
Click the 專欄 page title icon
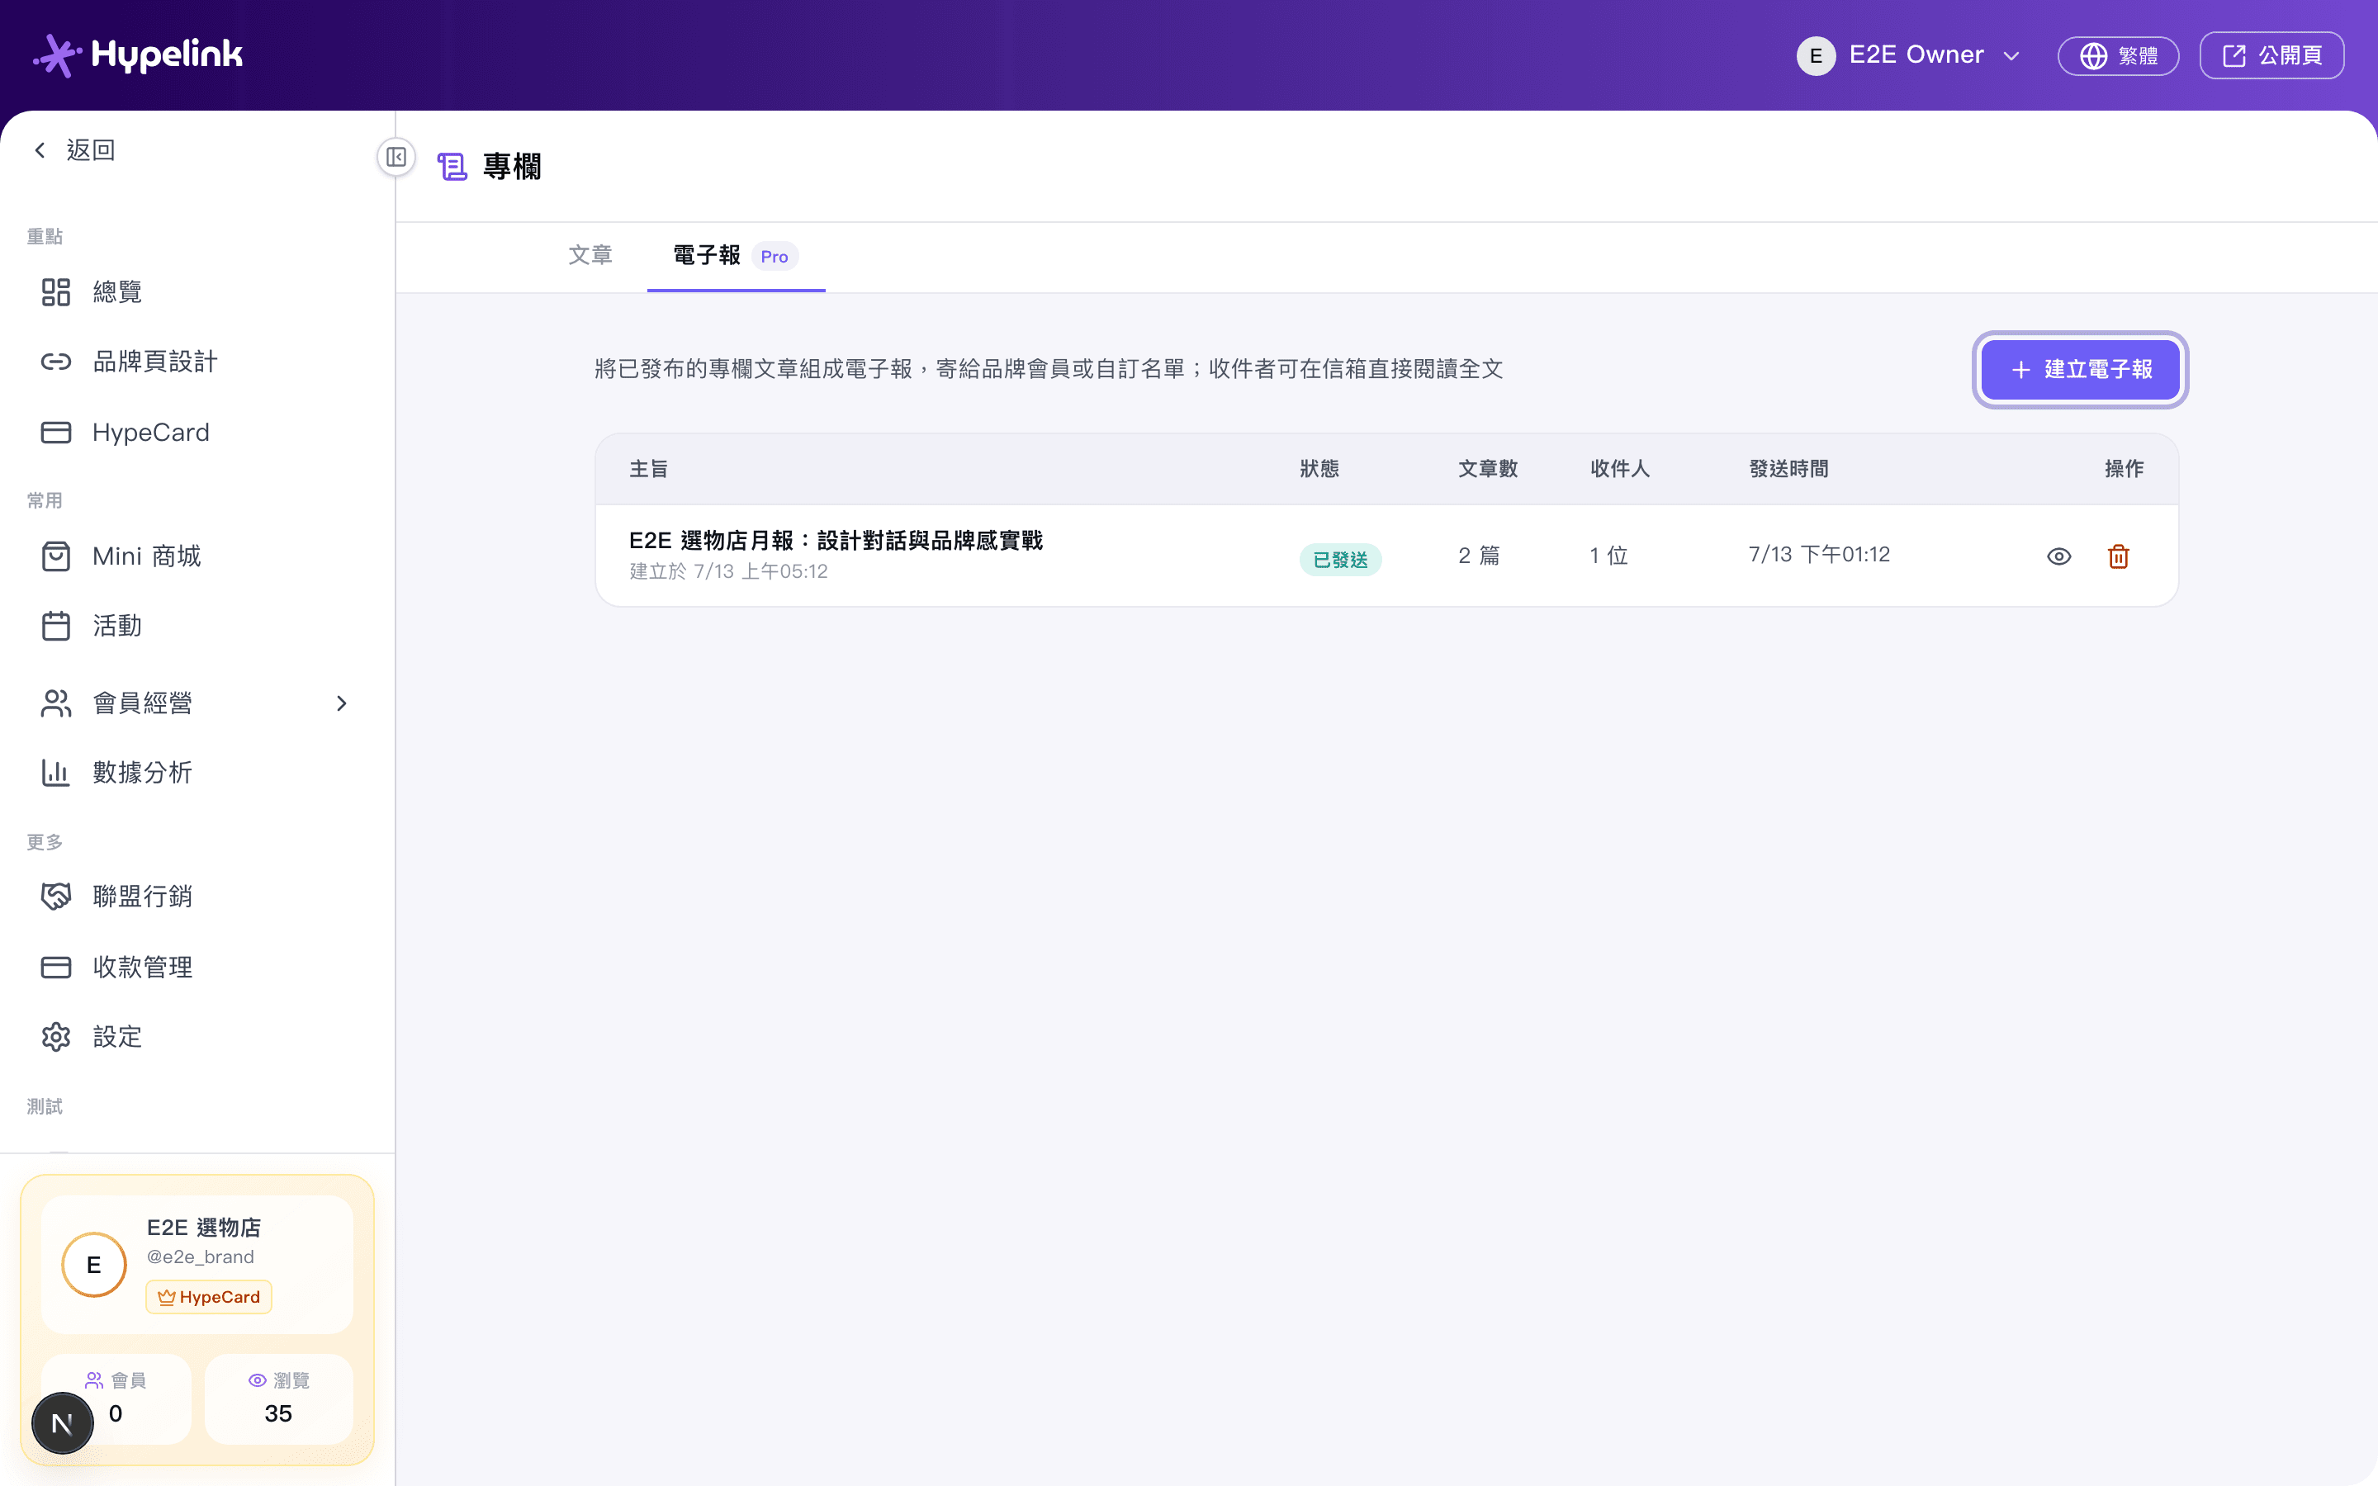pos(452,166)
